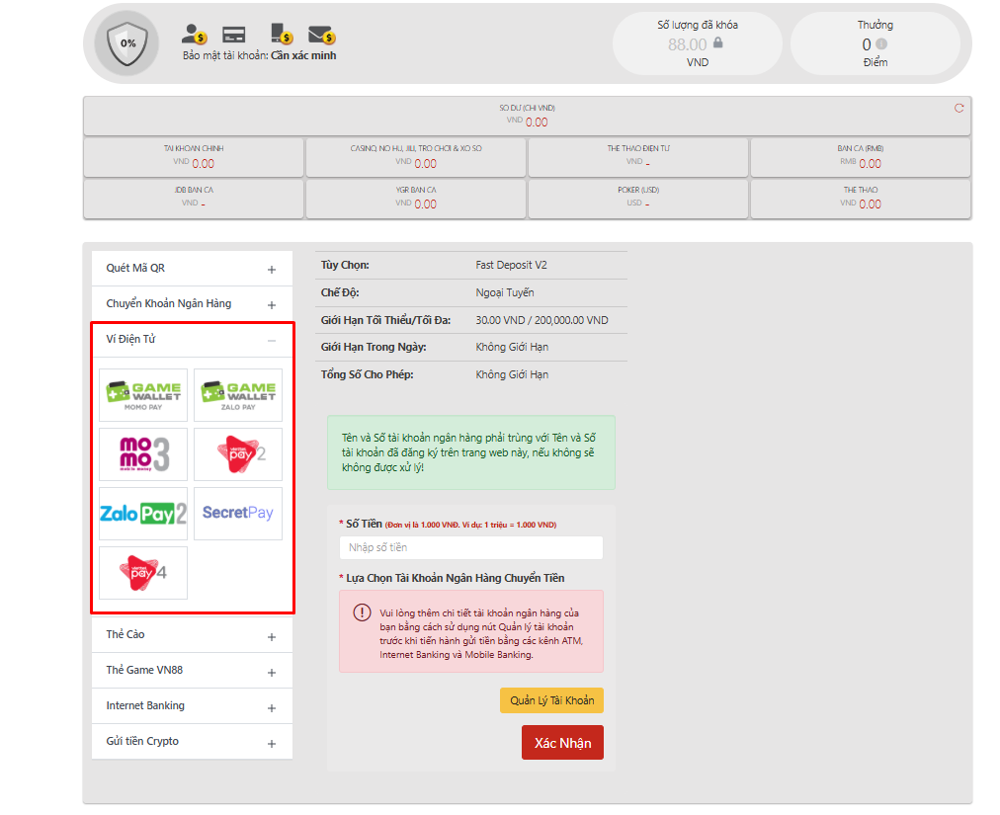Expand the Gửi tiền Crypto section
The width and height of the screenshot is (1000, 815).
click(x=192, y=742)
